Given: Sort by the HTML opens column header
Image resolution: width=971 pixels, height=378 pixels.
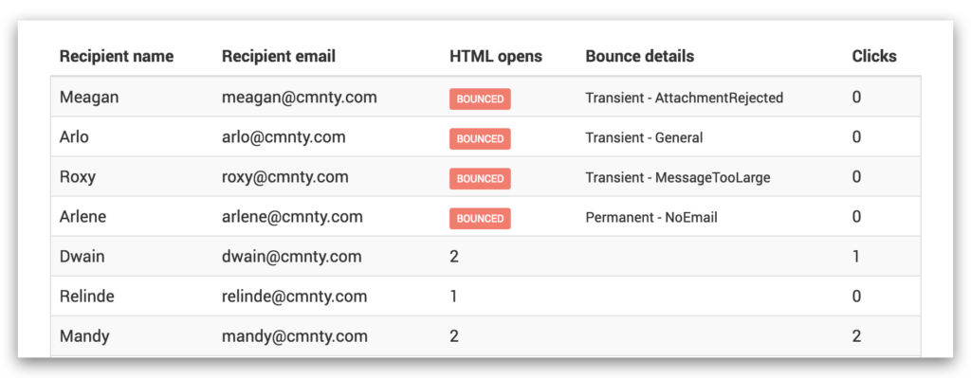Looking at the screenshot, I should (496, 56).
